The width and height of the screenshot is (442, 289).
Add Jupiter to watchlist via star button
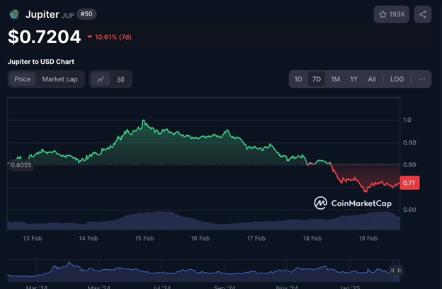pyautogui.click(x=392, y=14)
